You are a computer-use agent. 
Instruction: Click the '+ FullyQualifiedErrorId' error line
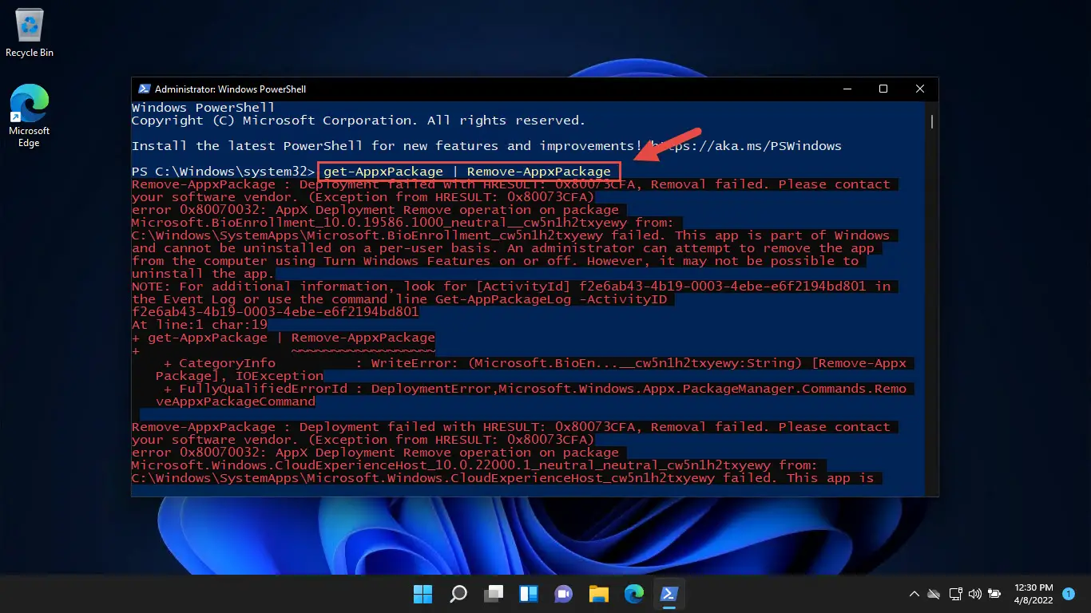[535, 389]
